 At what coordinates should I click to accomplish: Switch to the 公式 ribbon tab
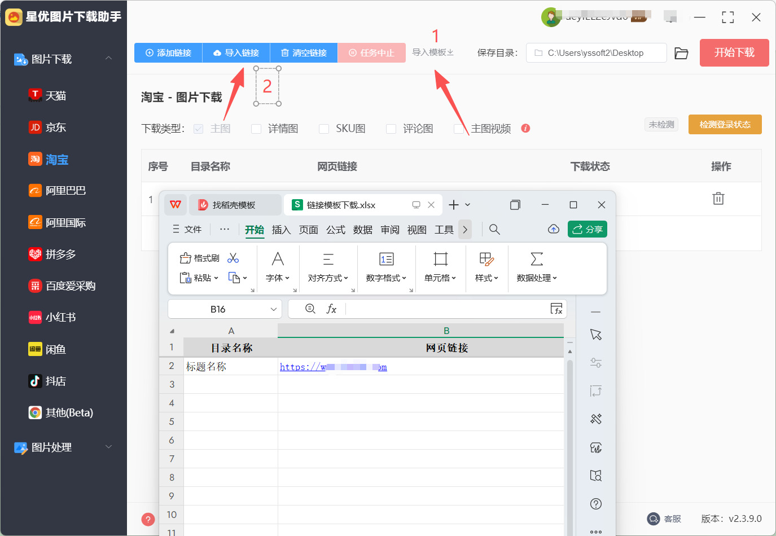tap(335, 230)
